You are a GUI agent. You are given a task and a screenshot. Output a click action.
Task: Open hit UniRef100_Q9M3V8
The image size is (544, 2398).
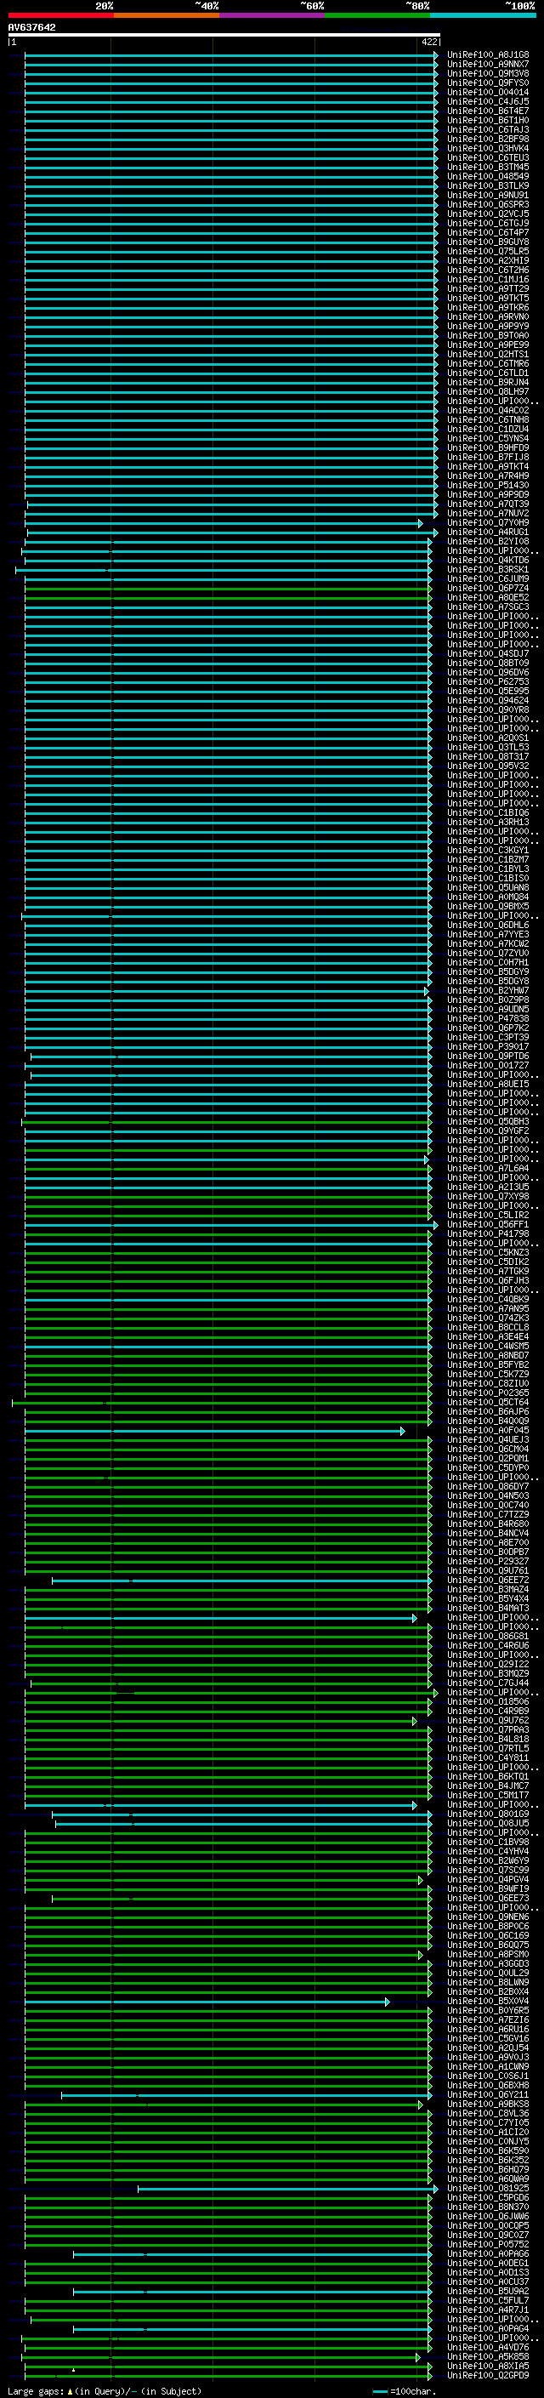tap(488, 73)
